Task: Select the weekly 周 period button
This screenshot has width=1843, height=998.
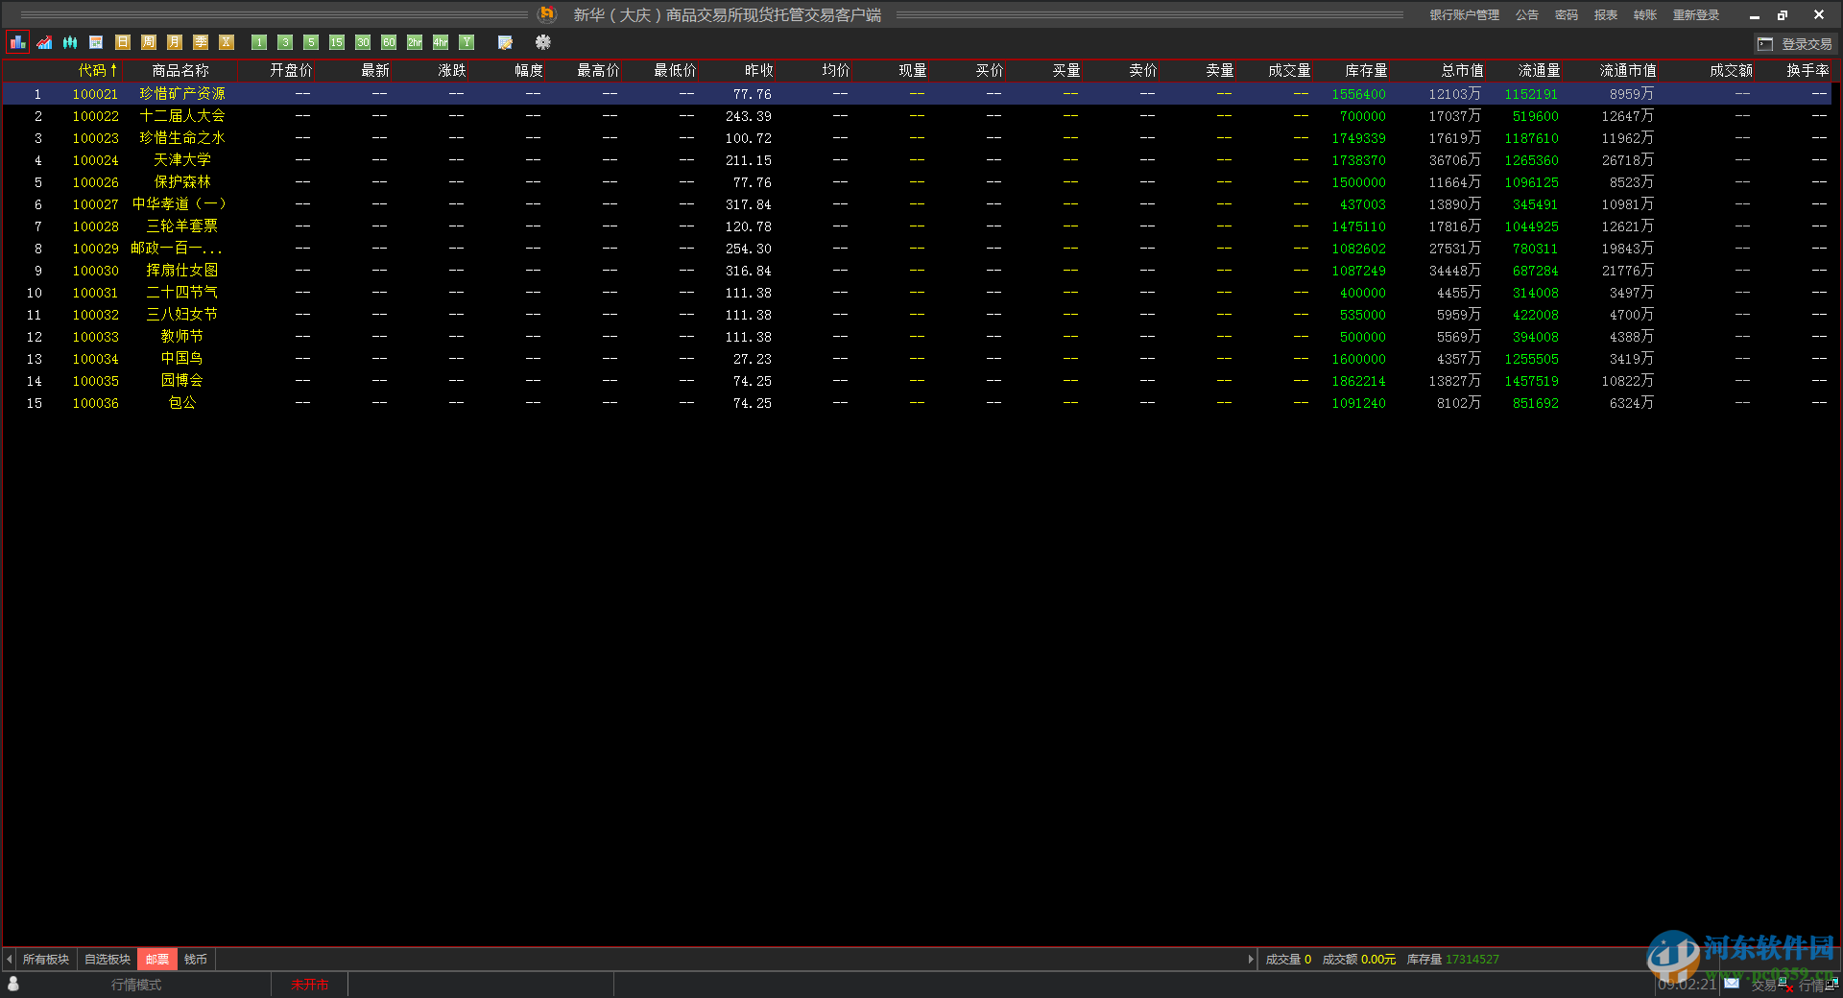Action: point(148,42)
